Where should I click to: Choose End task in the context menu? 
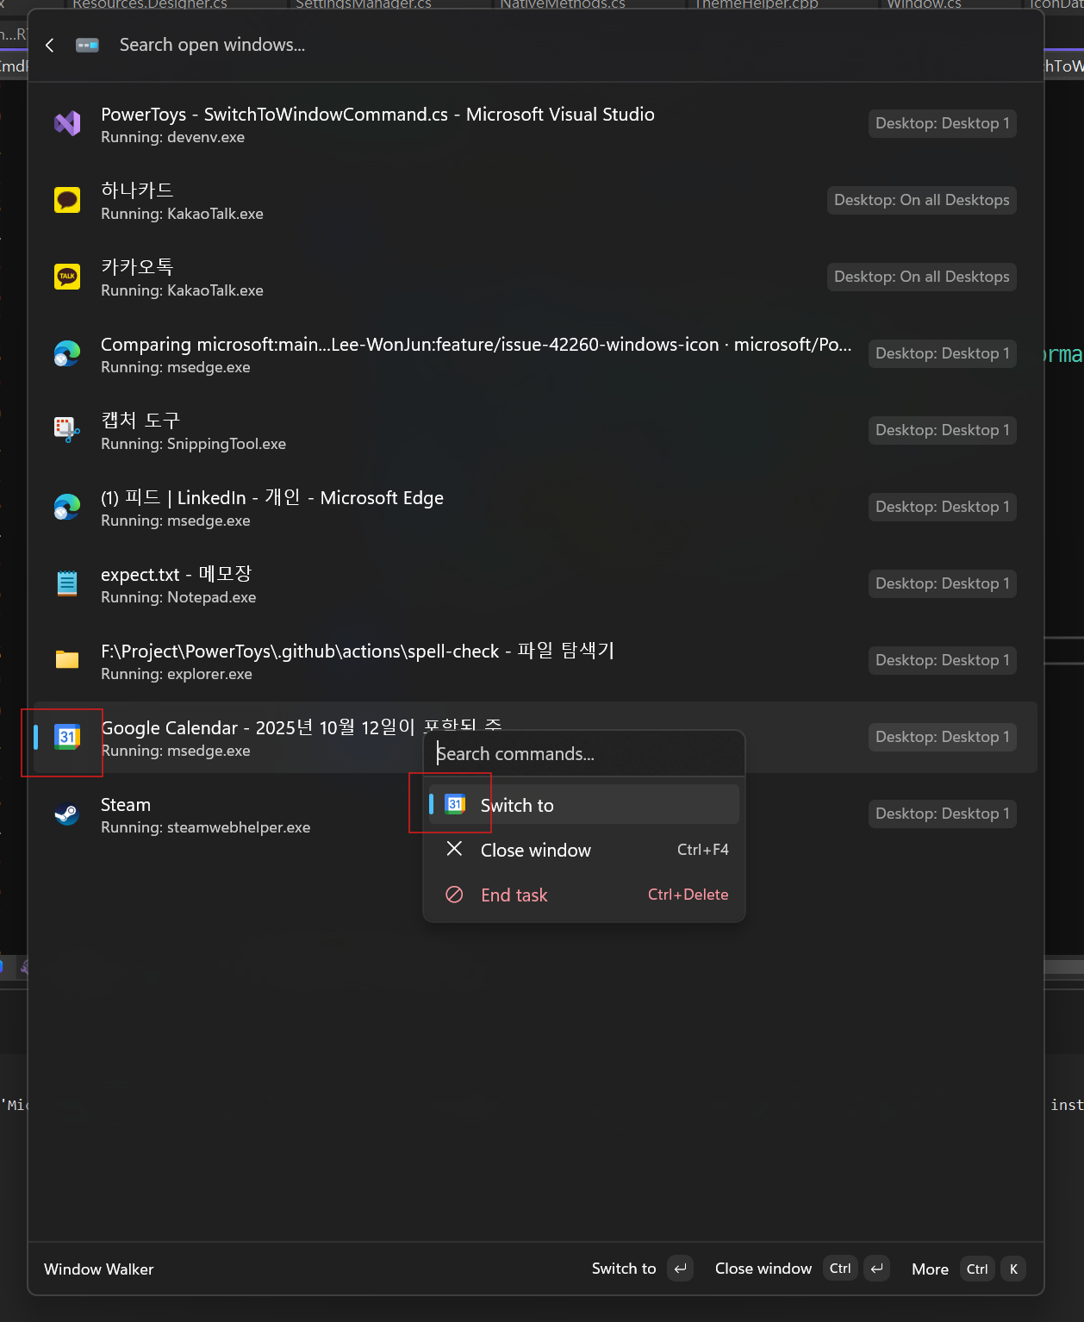584,895
